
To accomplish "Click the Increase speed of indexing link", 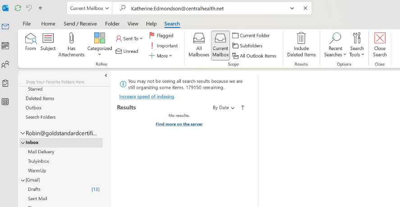I will pos(147,97).
